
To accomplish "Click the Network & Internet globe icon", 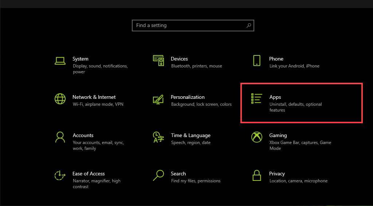I will point(60,99).
